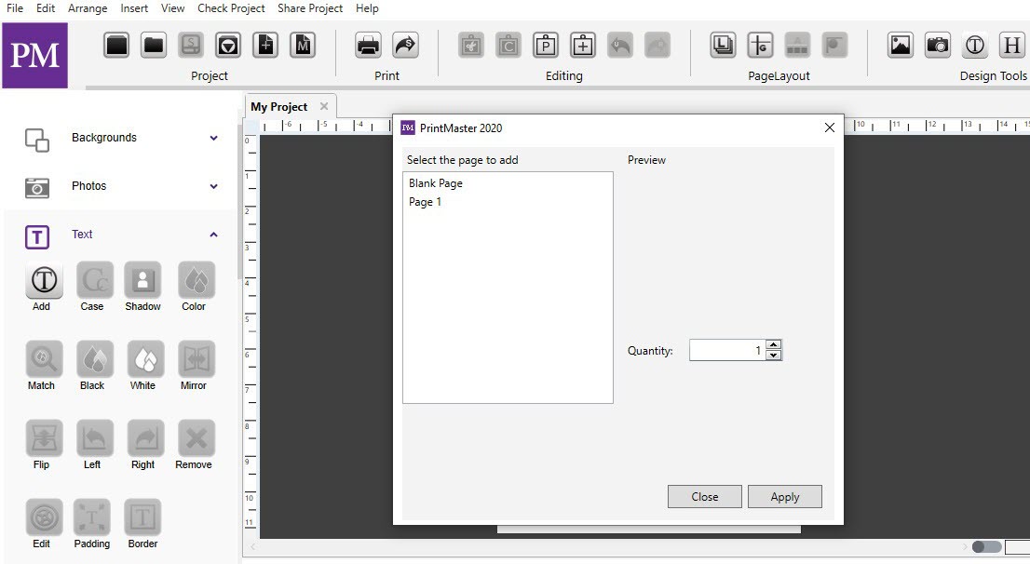
Task: Click the text Border tool icon
Action: (x=142, y=517)
